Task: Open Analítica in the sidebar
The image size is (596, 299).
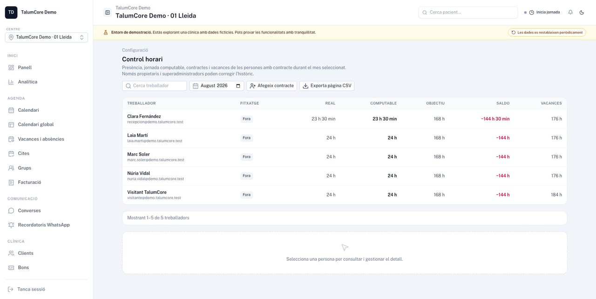Action: (47, 82)
